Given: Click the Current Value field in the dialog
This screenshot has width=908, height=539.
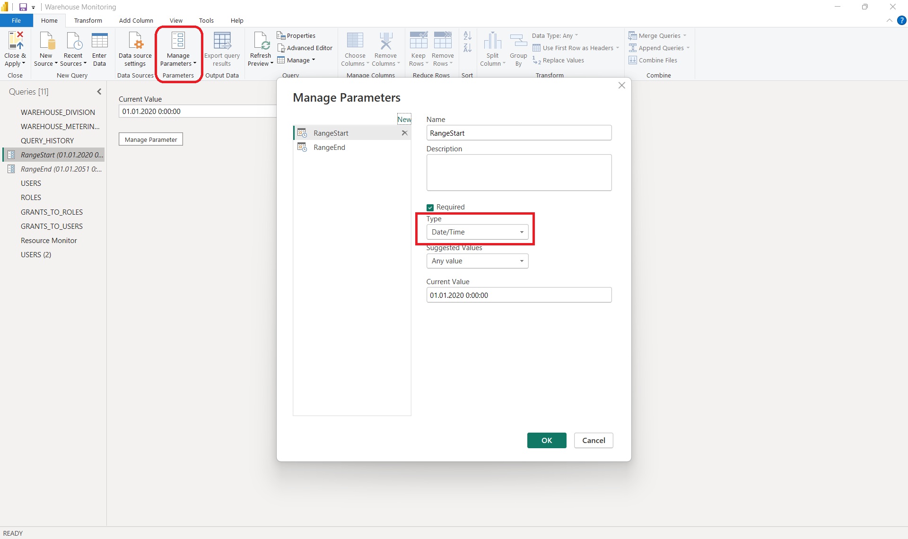Looking at the screenshot, I should (518, 295).
